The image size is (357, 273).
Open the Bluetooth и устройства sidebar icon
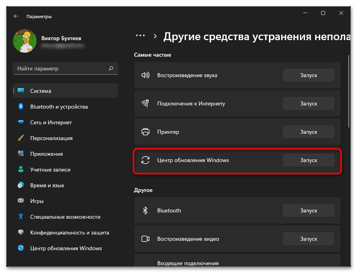(x=21, y=106)
